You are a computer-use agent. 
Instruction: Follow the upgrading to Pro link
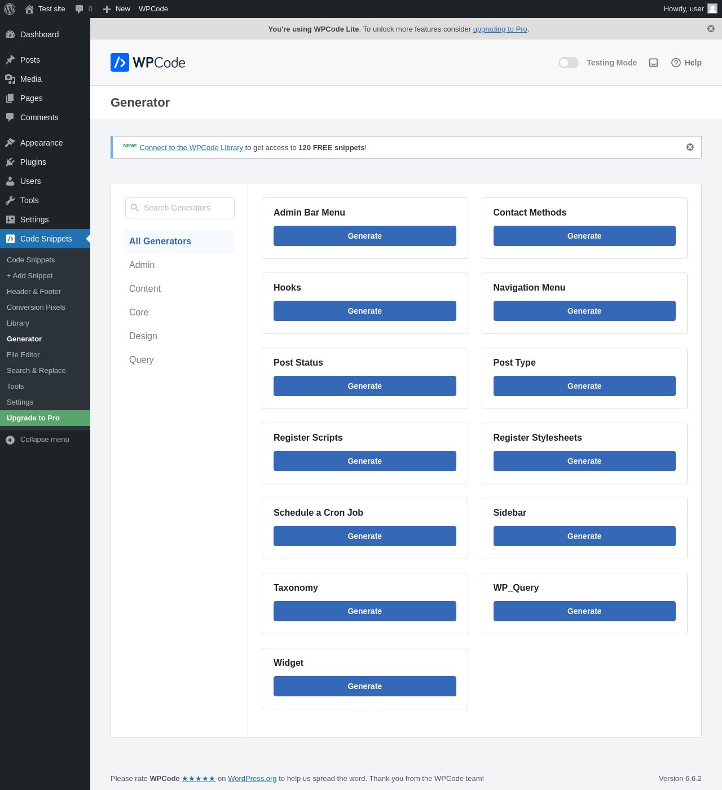pyautogui.click(x=500, y=29)
